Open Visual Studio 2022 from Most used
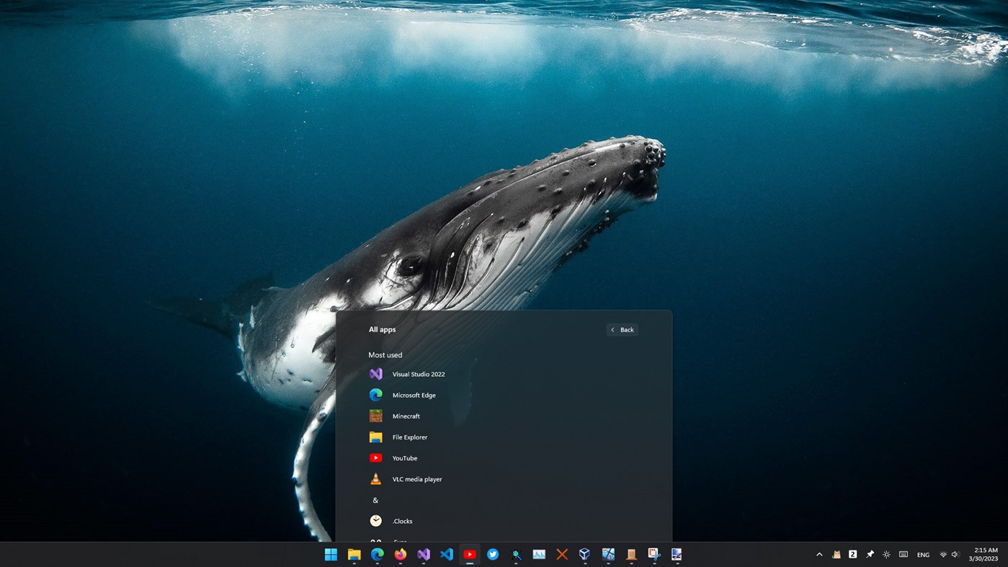1008x567 pixels. (419, 374)
